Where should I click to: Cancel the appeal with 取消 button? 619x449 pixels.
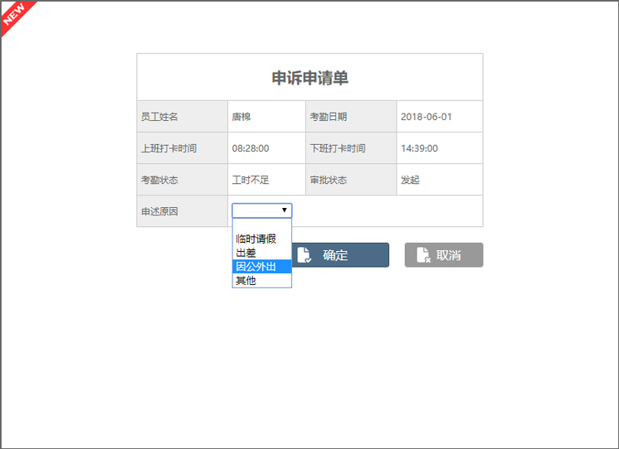444,255
